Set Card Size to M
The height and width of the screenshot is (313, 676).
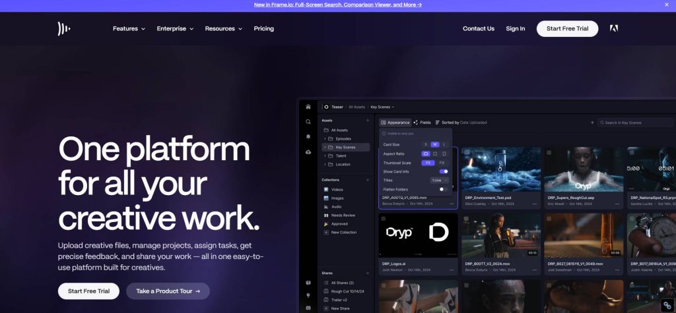point(435,145)
